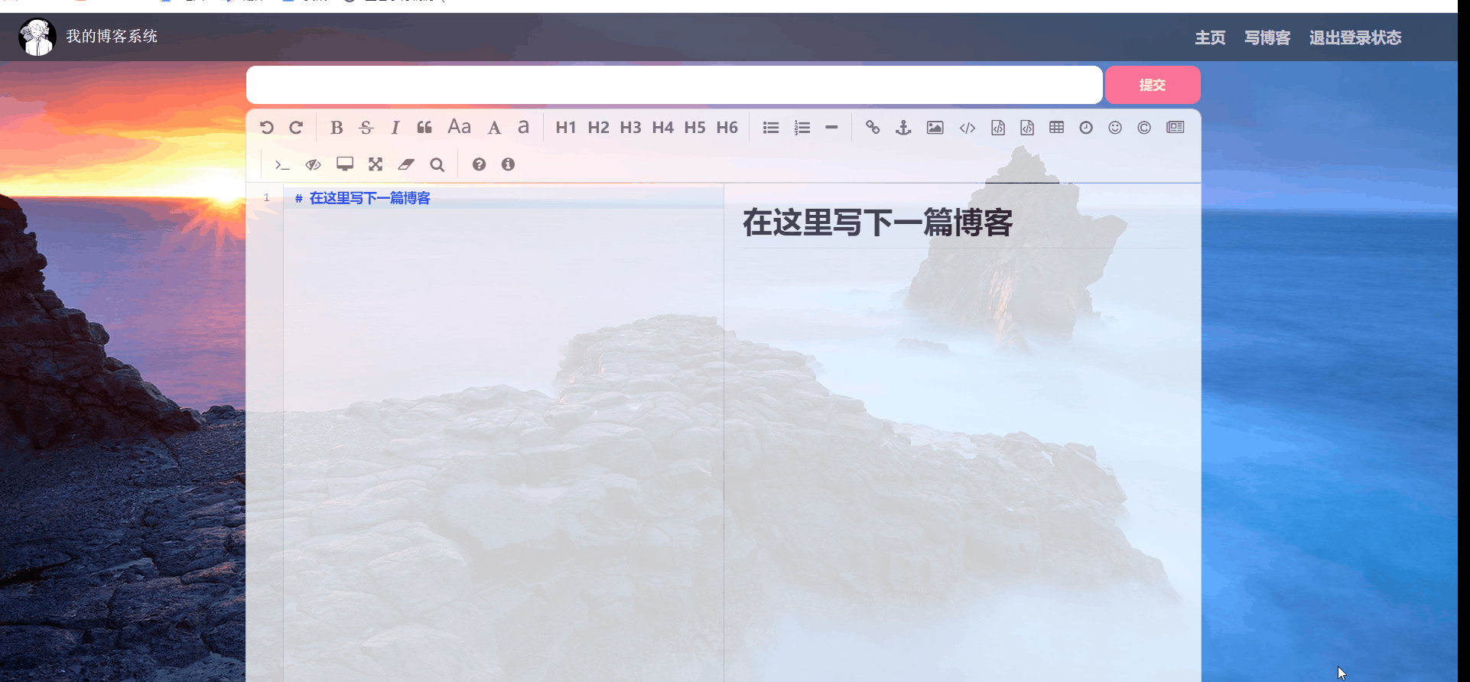Add a table with the table icon

(x=1056, y=128)
